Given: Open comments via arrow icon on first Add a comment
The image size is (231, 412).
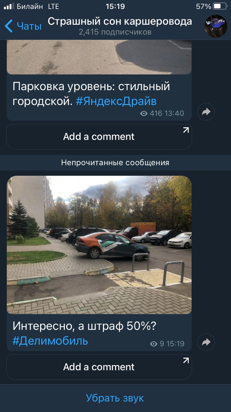Looking at the screenshot, I should [186, 130].
